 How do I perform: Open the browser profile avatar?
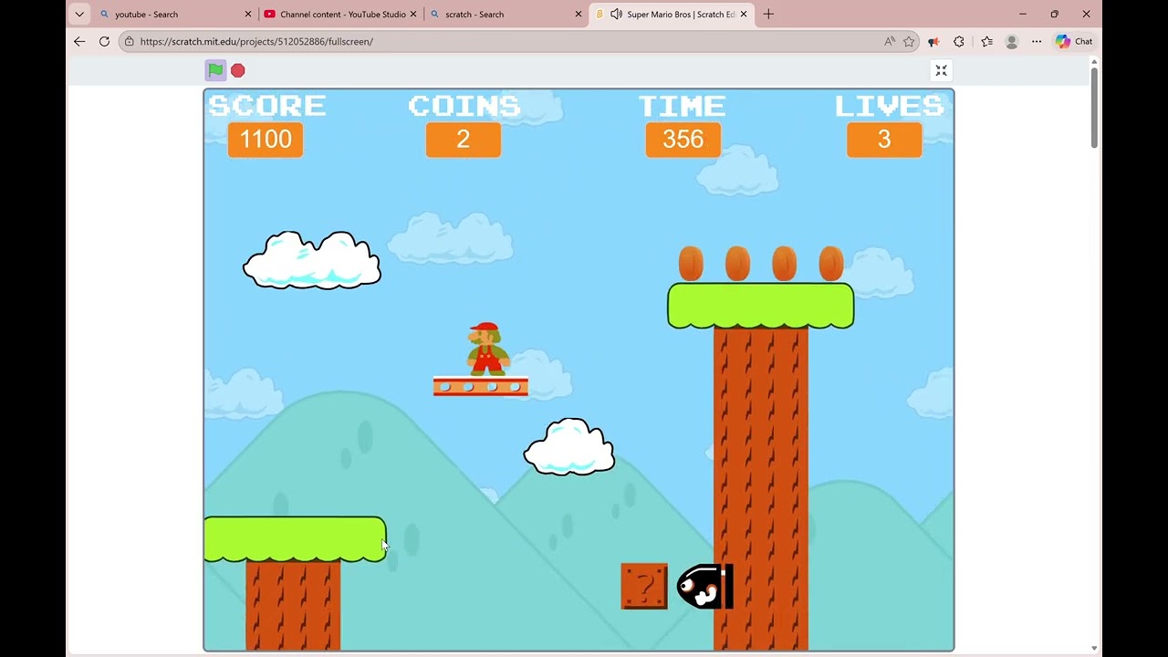1011,41
